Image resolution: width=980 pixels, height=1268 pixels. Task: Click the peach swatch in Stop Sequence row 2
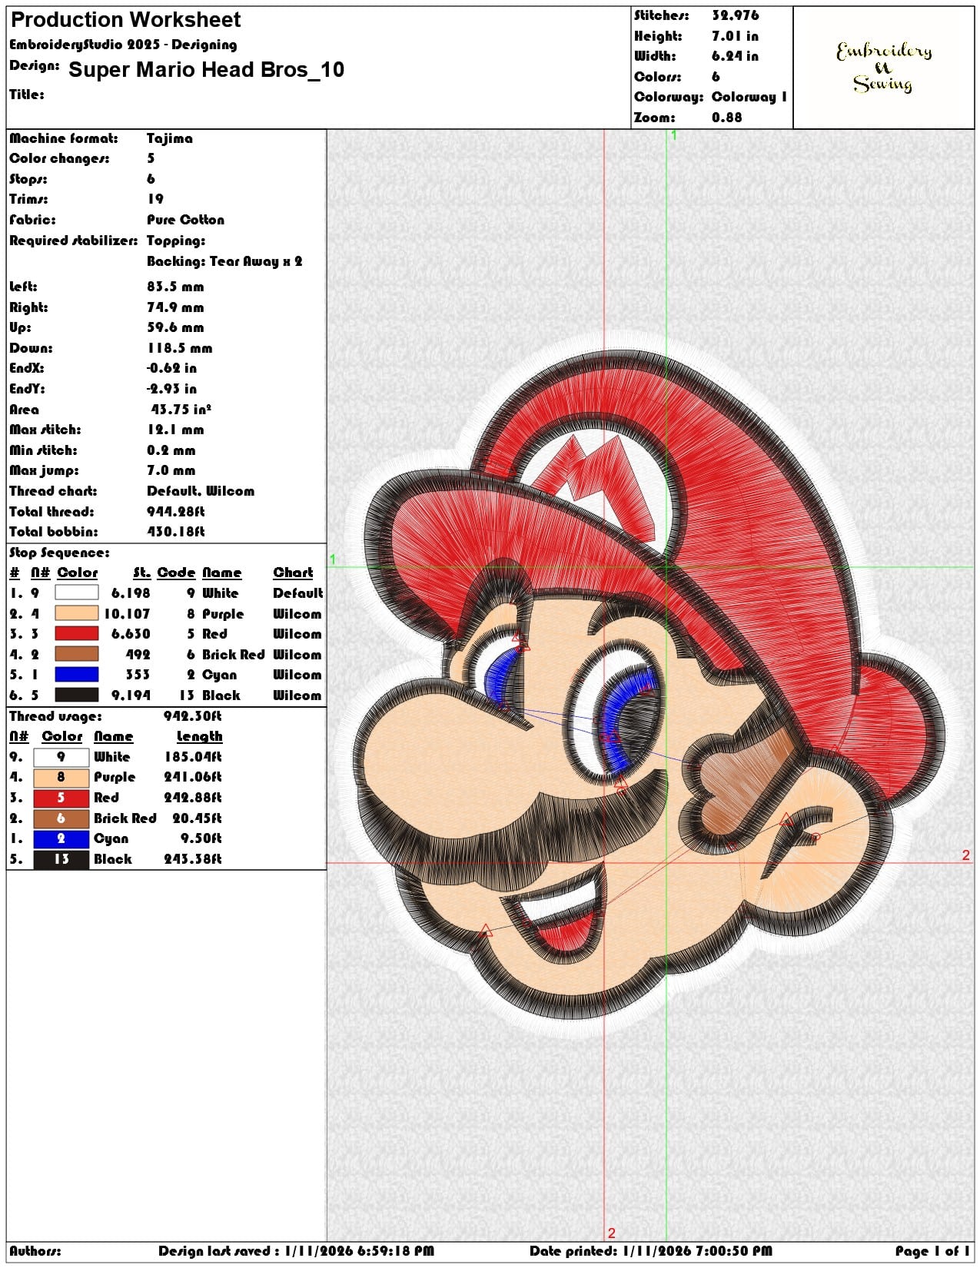pos(77,613)
